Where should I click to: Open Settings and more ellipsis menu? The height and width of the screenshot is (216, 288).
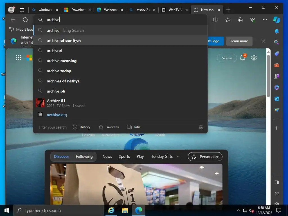pos(265,20)
